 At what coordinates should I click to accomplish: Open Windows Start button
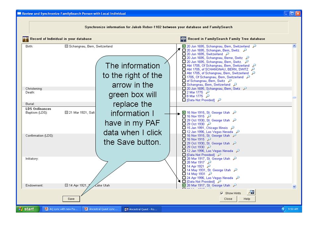27,209
